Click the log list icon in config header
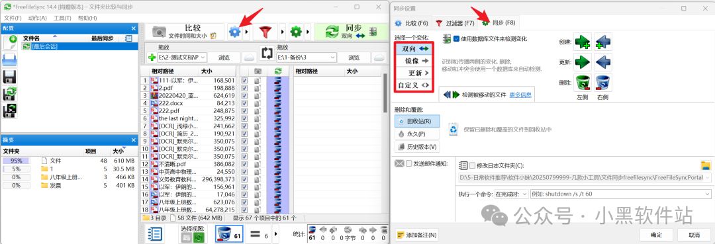Viewport: 715px width, 244px height. (x=128, y=39)
